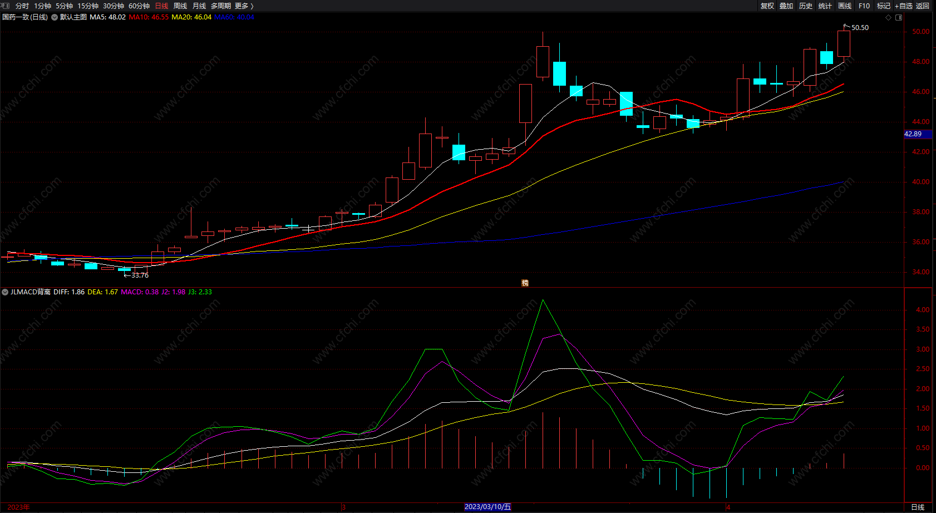Click the MA10: 46.55 indicator label
The height and width of the screenshot is (513, 936).
pos(149,17)
